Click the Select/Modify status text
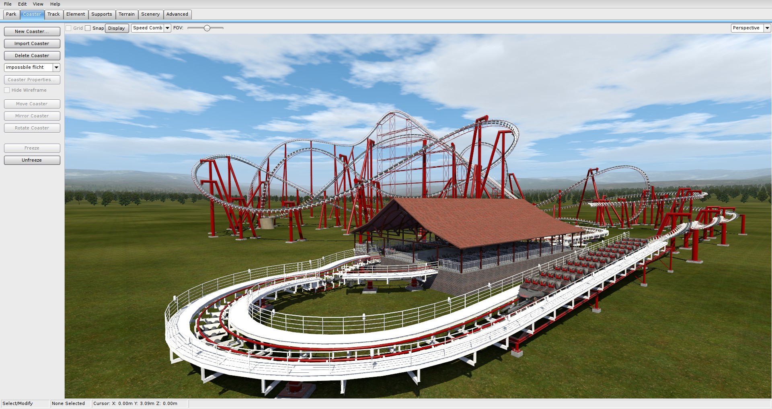 click(18, 403)
